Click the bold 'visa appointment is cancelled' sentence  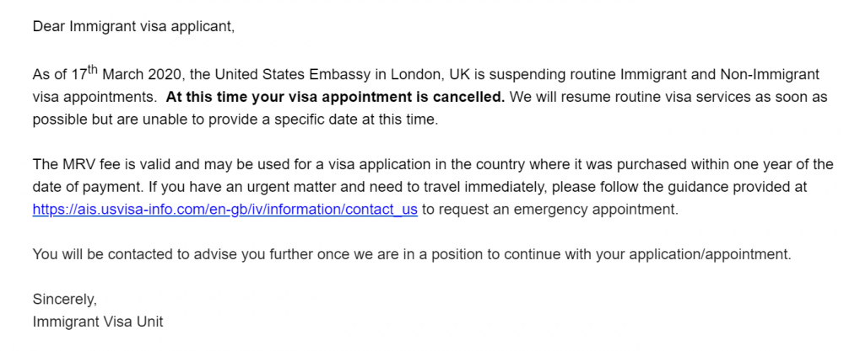tap(335, 97)
